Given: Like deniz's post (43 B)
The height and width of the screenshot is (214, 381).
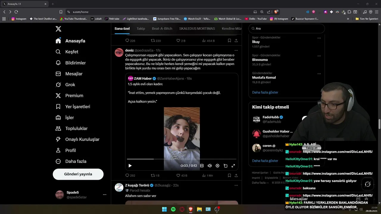Looking at the screenshot, I should (182, 175).
